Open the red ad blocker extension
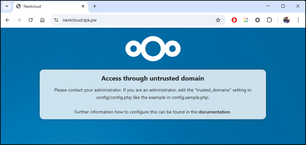Image resolution: width=306 pixels, height=145 pixels. [x=234, y=20]
